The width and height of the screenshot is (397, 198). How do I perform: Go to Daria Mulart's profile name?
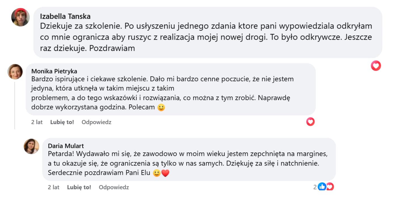66,146
